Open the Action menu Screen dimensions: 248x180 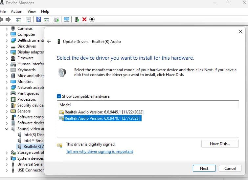click(16, 11)
